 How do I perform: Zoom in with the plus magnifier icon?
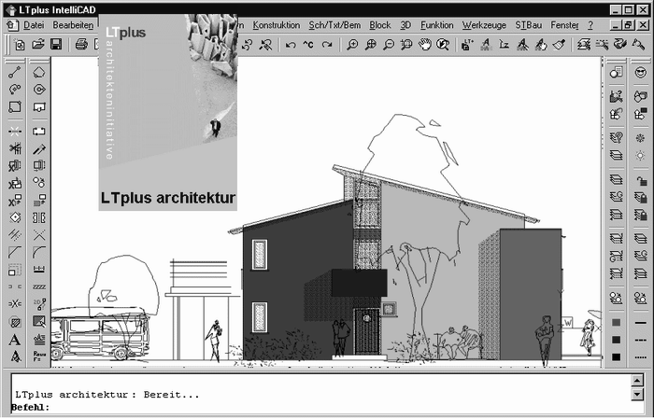(x=352, y=45)
